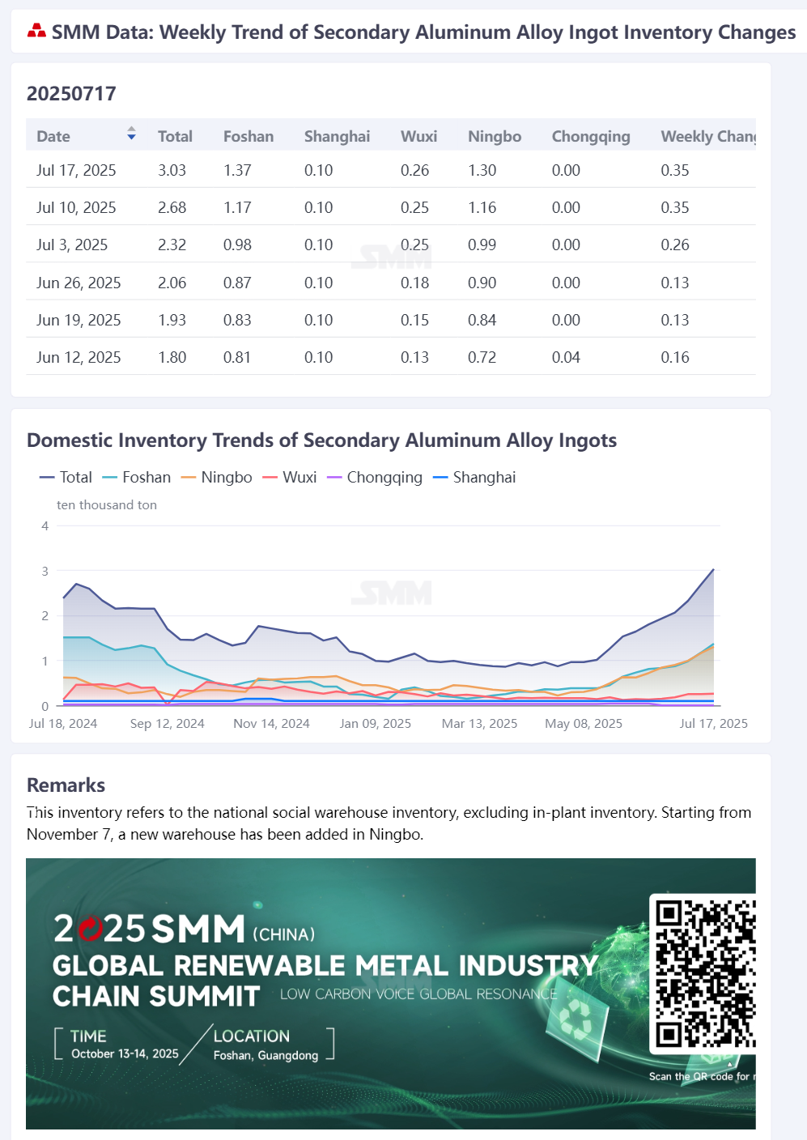The image size is (807, 1140).
Task: Click the 2.32 total value
Action: tap(172, 245)
